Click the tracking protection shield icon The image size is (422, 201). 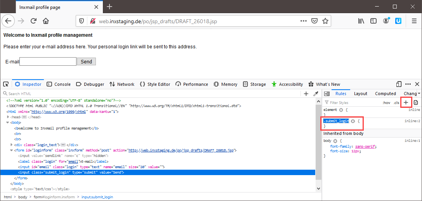click(81, 21)
